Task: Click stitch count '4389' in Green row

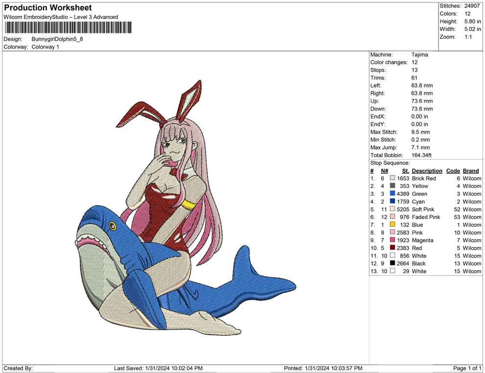Action: (403, 194)
